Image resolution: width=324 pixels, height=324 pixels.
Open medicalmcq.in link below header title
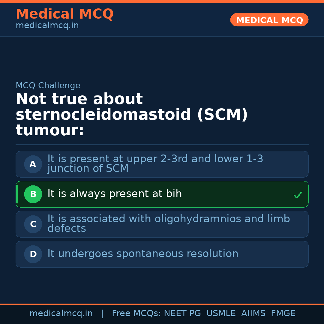[x=47, y=26]
